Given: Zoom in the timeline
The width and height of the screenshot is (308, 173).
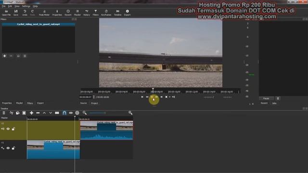Looking at the screenshot, I should coord(130,112).
